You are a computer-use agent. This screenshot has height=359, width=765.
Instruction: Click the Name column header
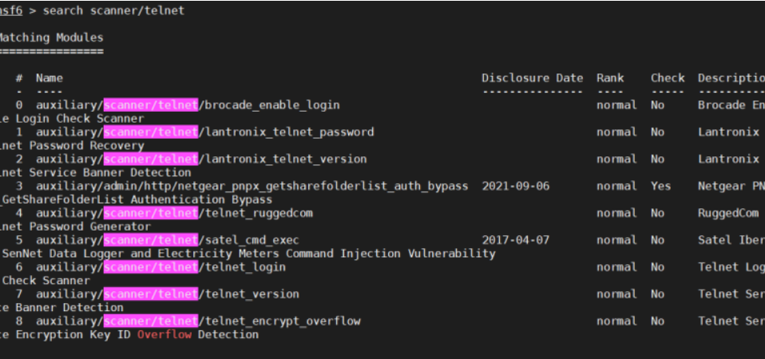coord(50,78)
